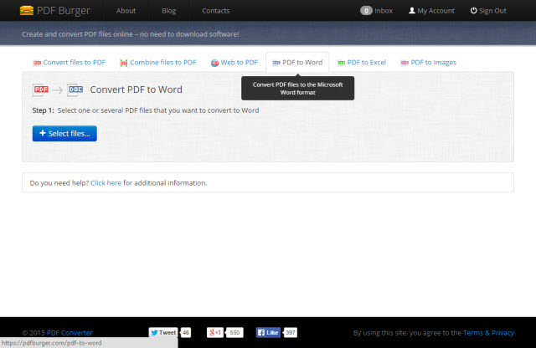The height and width of the screenshot is (348, 536).
Task: Click the Facebook like count 397 bubble
Action: pos(291,333)
